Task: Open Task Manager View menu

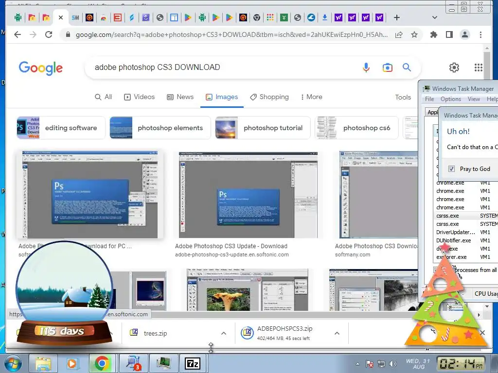Action: [x=474, y=99]
